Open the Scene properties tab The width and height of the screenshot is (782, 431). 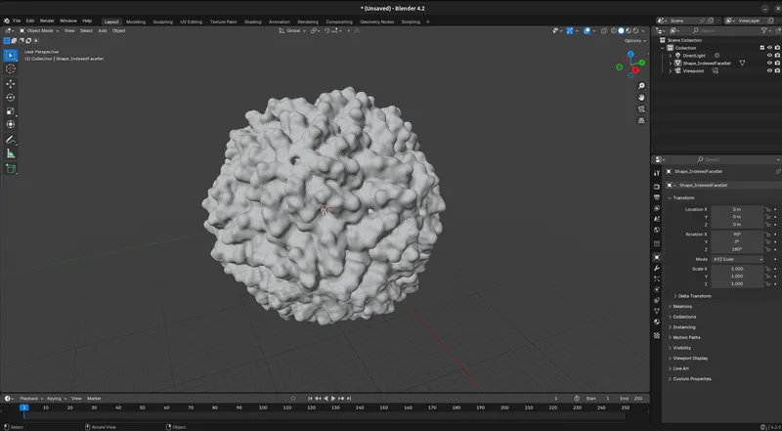coord(657,219)
